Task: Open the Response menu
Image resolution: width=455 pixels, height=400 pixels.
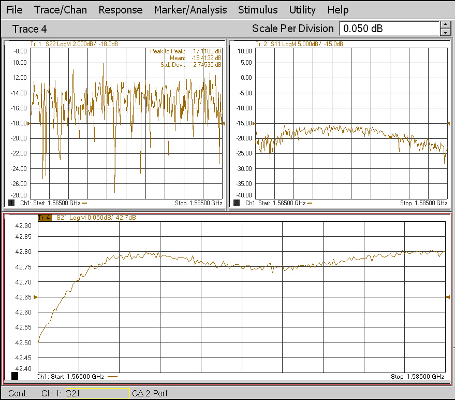Action: click(120, 10)
